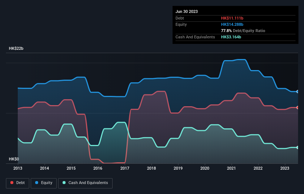Viewport: 304px width, 194px height.
Task: Click the teal Cash endpoint marker
Action: point(298,148)
